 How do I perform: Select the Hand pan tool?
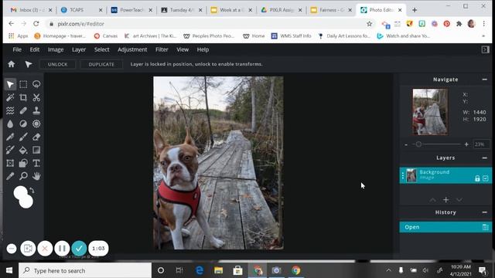click(x=36, y=176)
